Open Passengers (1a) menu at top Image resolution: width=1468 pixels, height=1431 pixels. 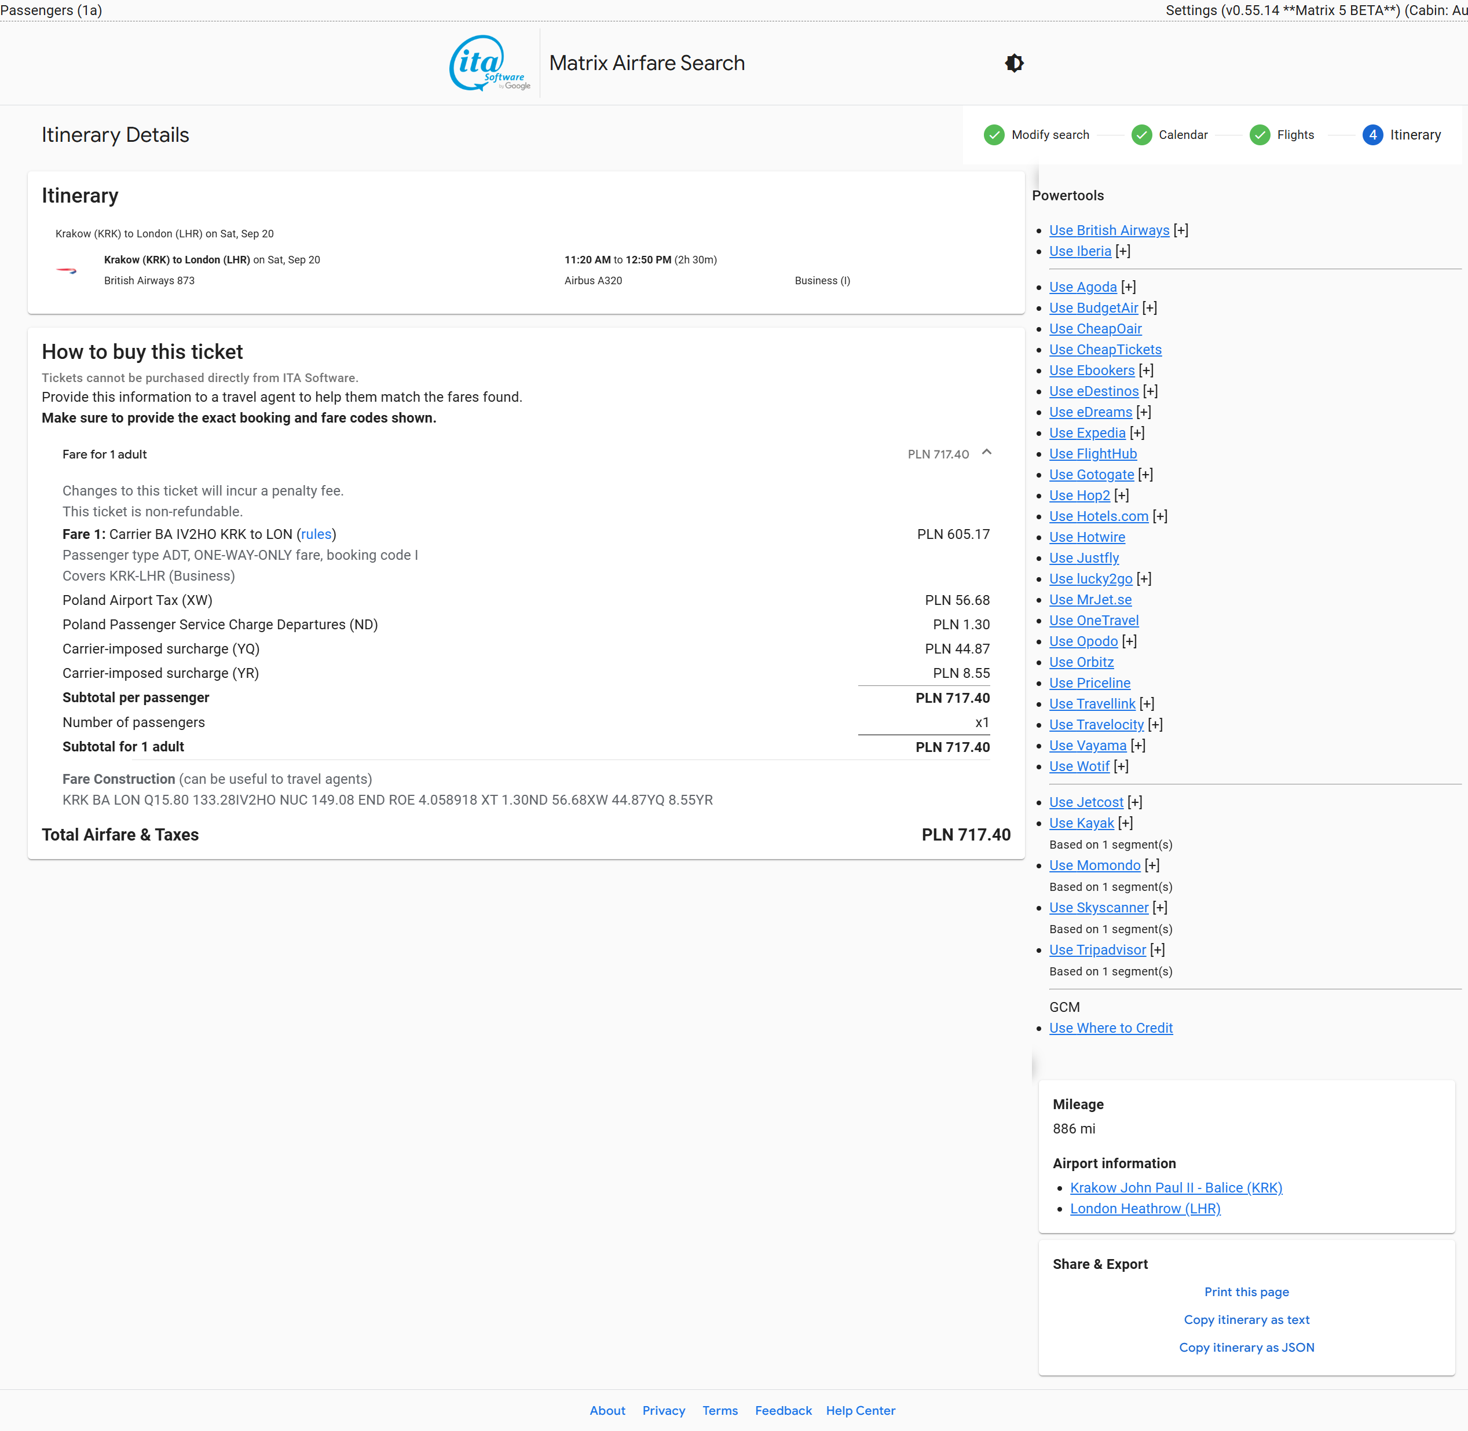[x=51, y=10]
